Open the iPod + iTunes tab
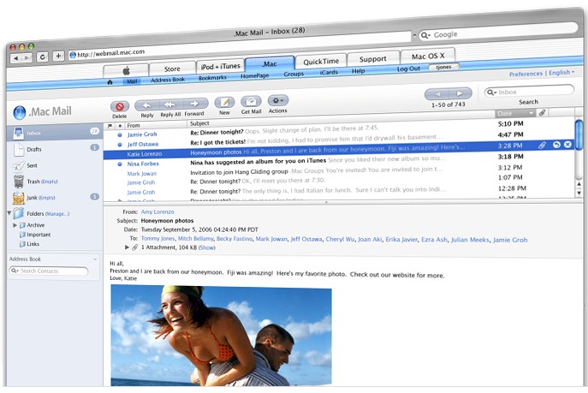 coord(220,67)
